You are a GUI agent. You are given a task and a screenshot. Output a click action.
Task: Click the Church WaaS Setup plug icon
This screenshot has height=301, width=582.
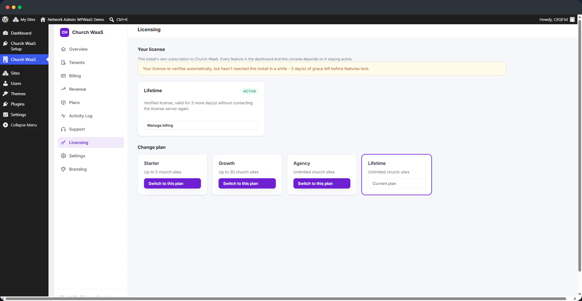pyautogui.click(x=5, y=43)
